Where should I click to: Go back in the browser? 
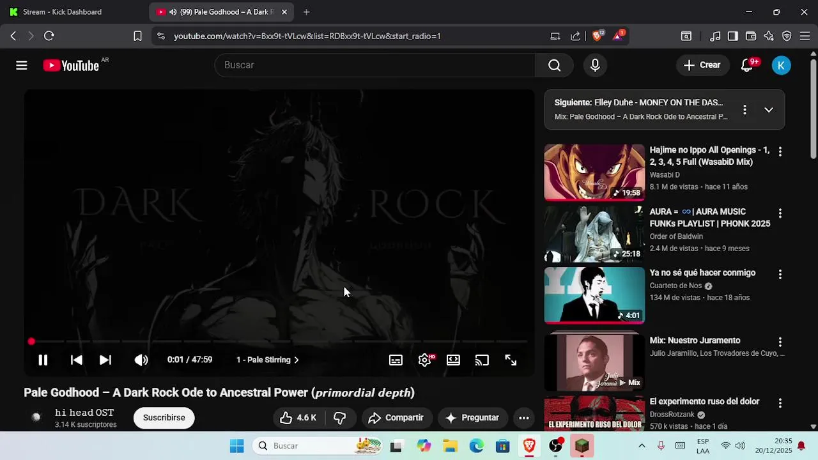[x=13, y=36]
